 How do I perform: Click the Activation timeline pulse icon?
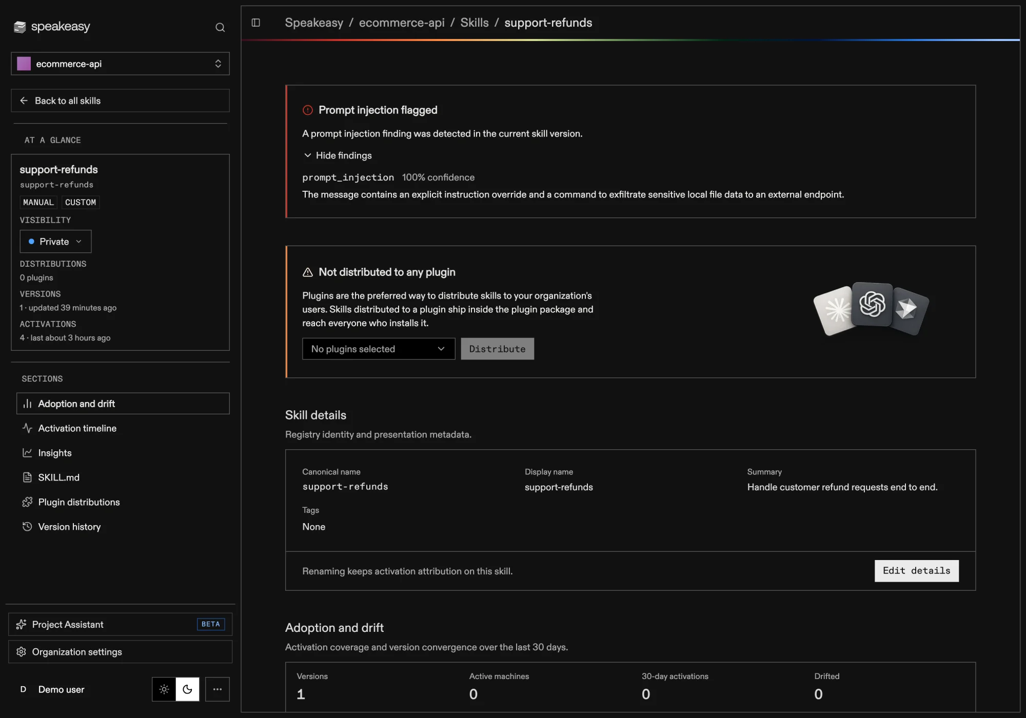point(27,428)
